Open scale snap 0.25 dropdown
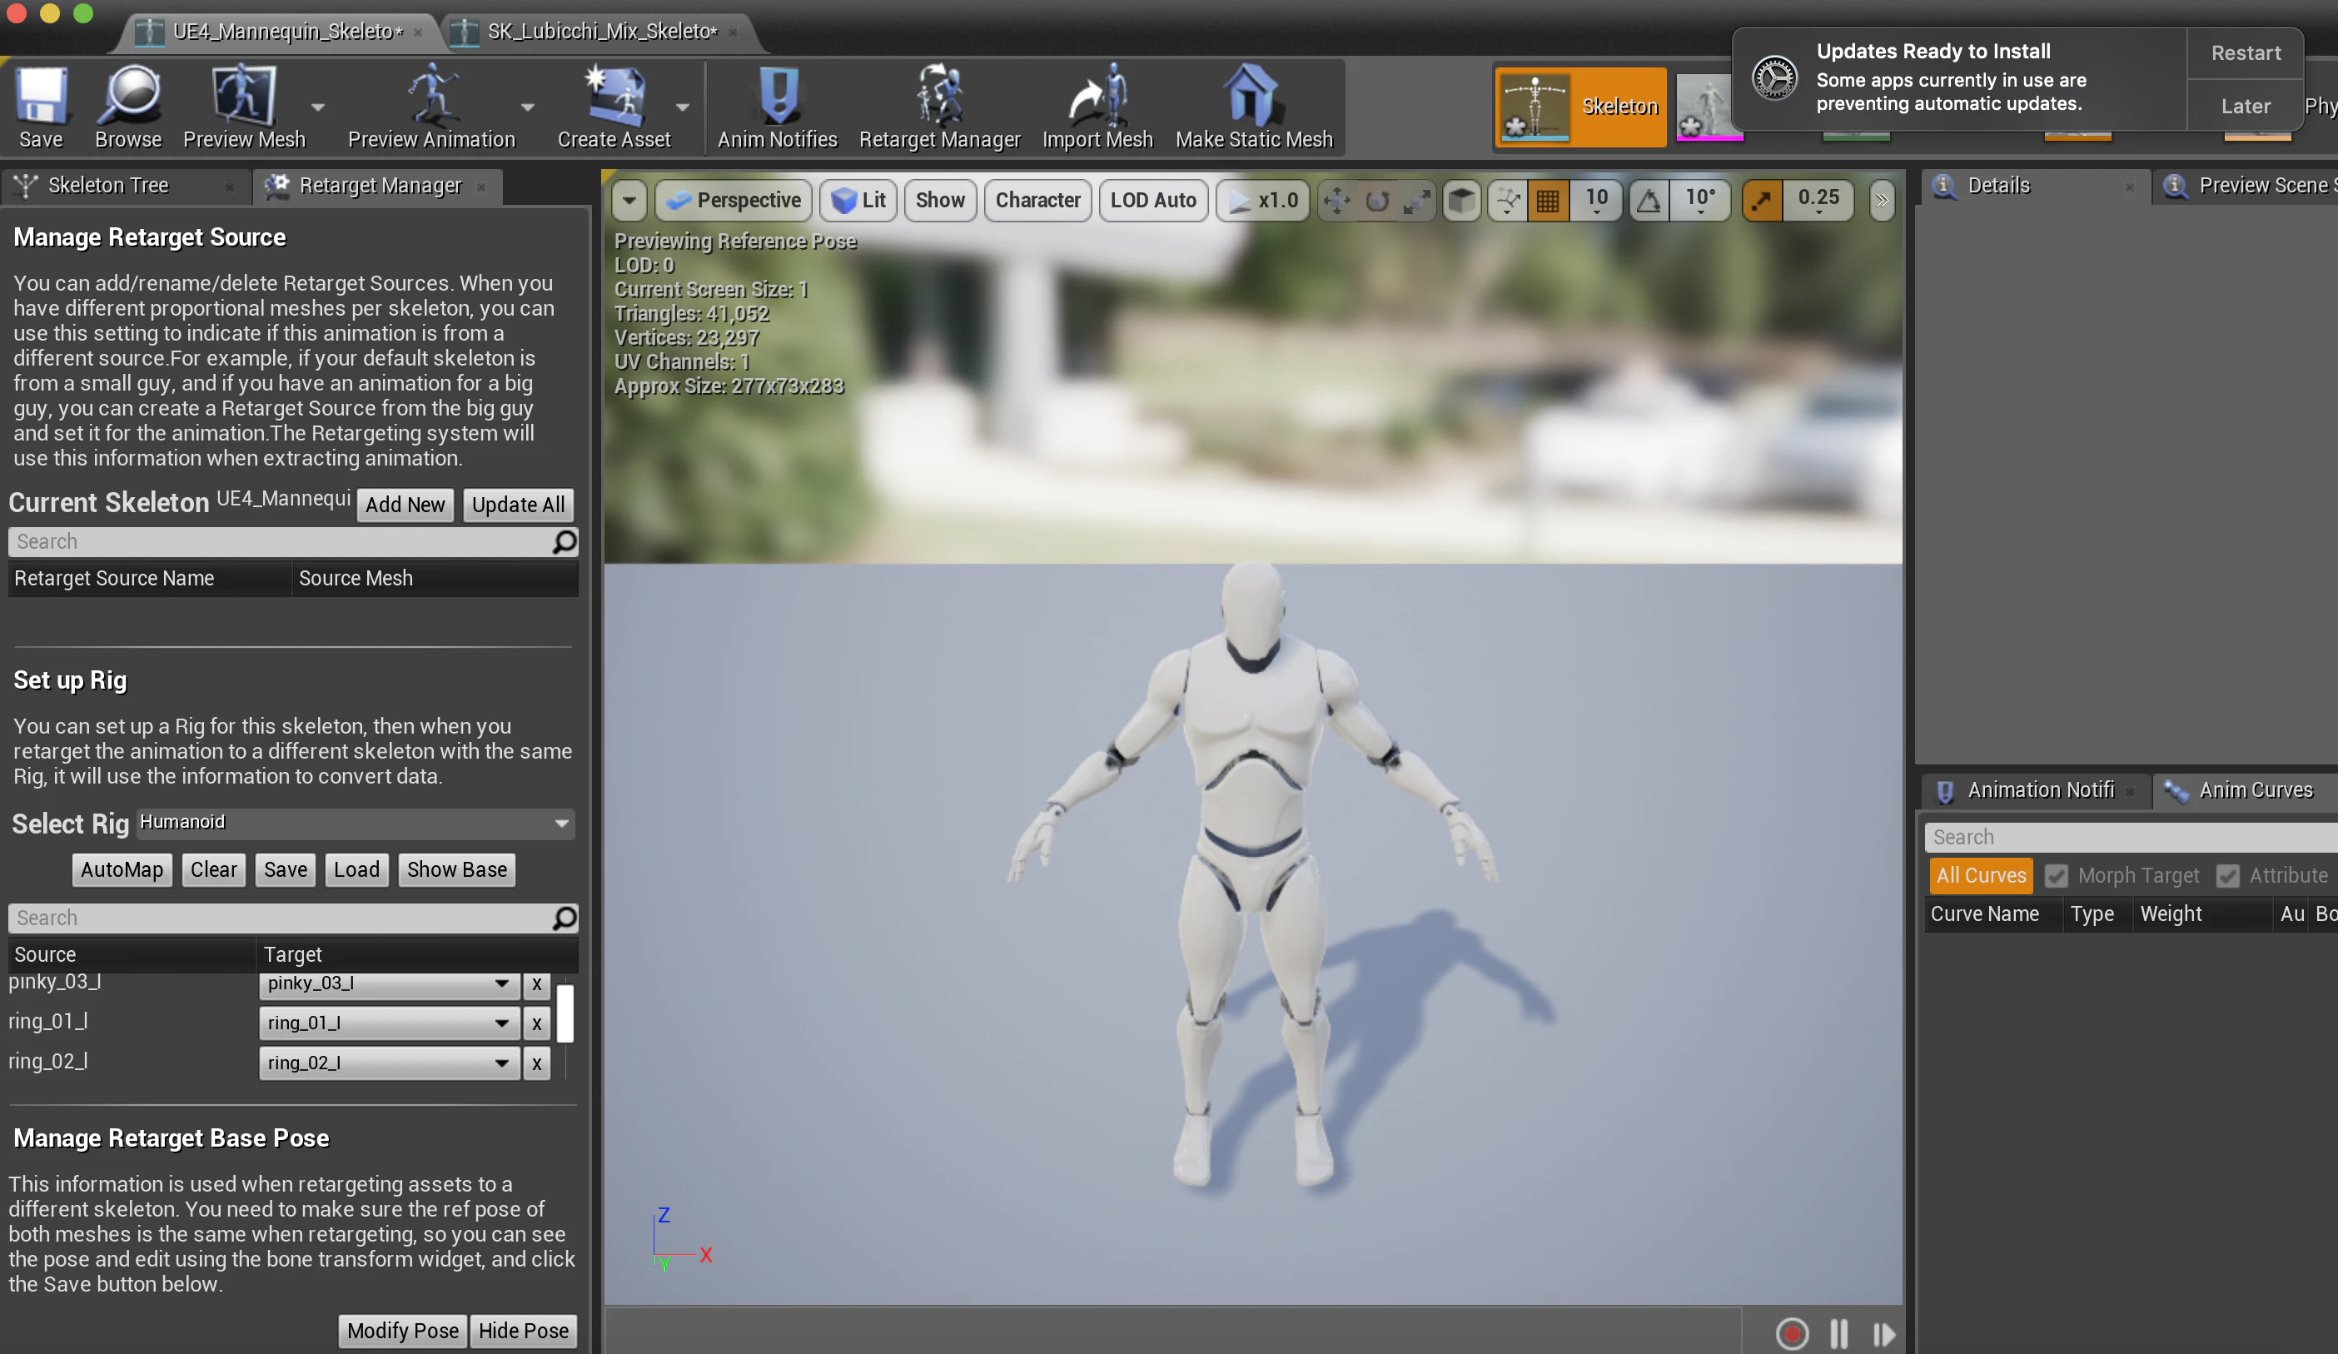 pyautogui.click(x=1818, y=201)
